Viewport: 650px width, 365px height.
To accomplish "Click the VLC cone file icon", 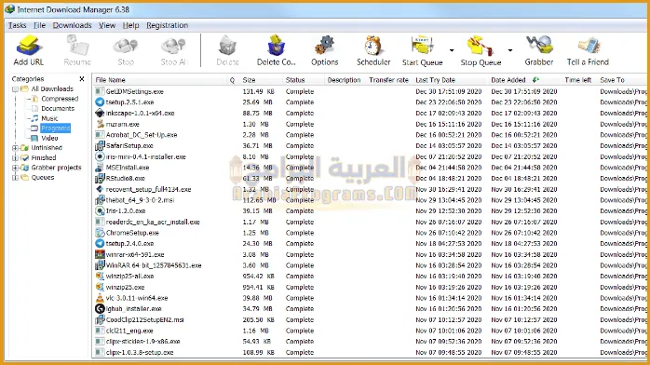I will click(x=100, y=298).
